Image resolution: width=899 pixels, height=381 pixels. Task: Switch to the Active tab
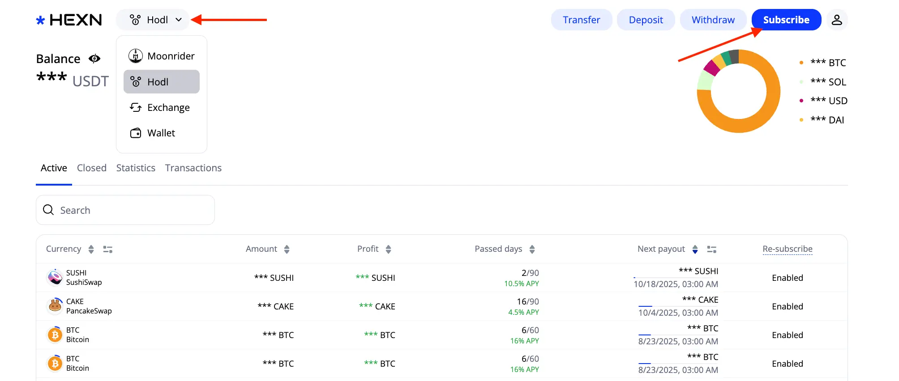pos(54,168)
